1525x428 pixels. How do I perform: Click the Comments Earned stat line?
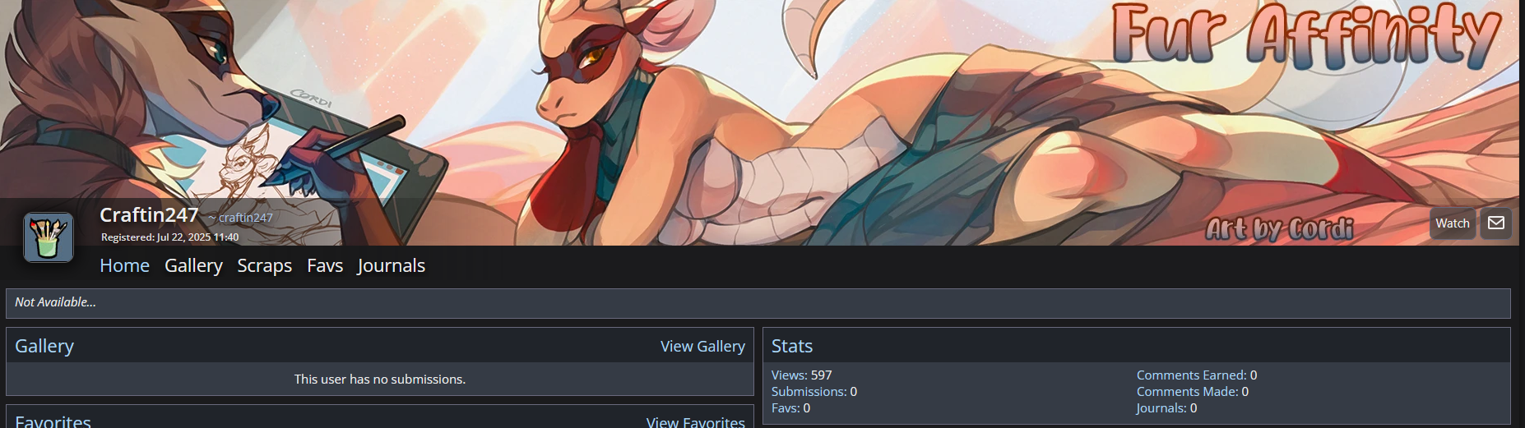pos(1197,375)
